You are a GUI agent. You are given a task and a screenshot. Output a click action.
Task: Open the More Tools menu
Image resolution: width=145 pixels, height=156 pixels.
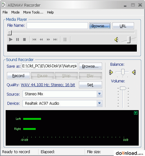point(33,12)
